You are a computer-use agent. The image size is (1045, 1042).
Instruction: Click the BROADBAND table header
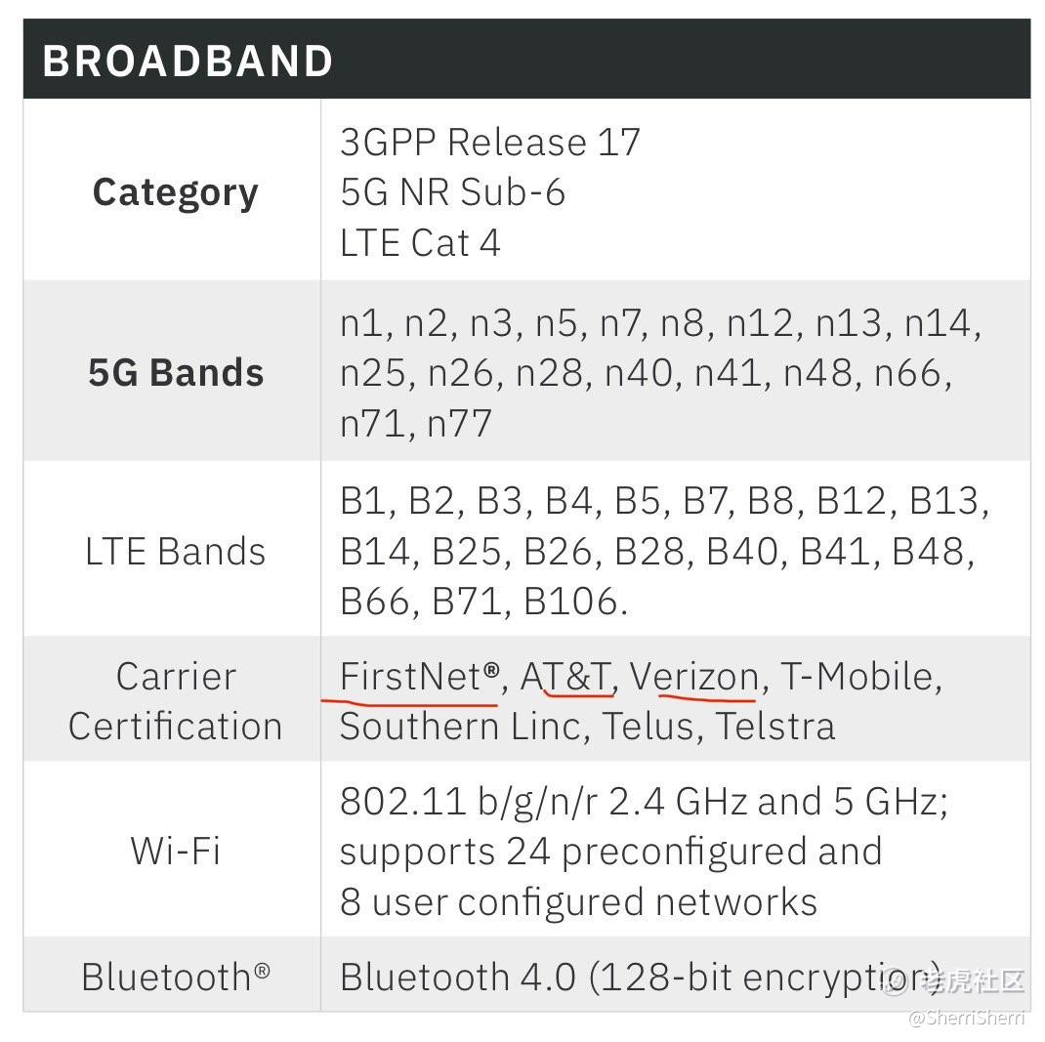click(188, 62)
